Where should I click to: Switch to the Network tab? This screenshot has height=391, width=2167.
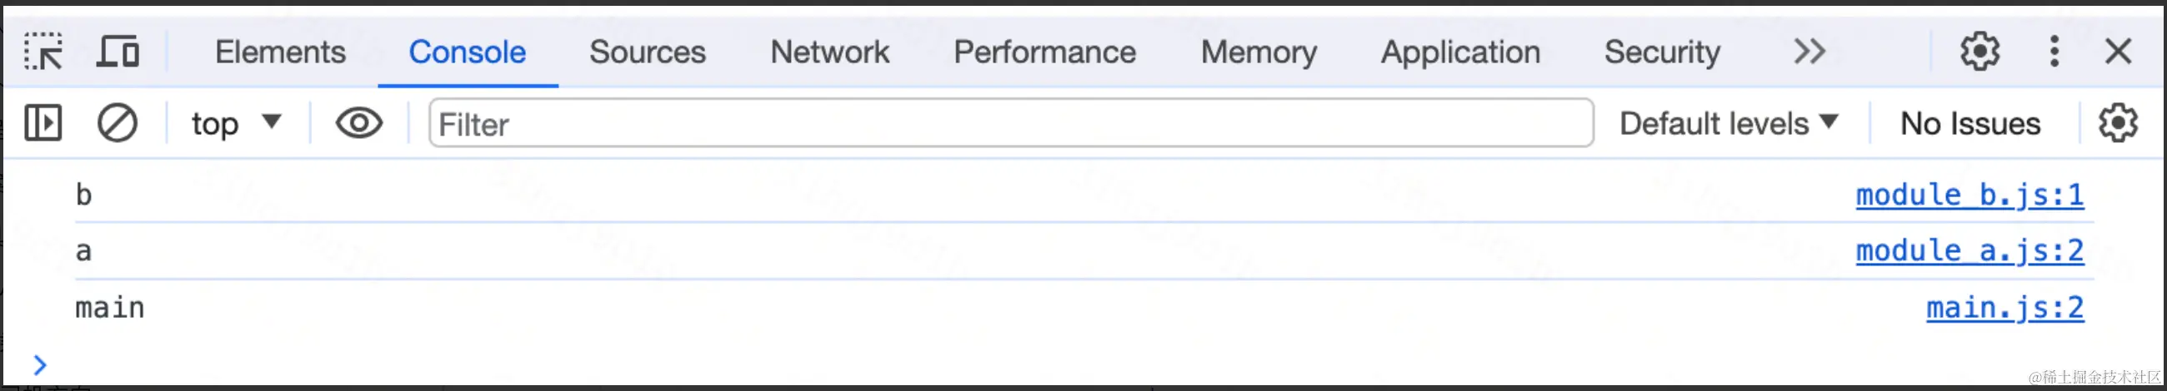(829, 52)
